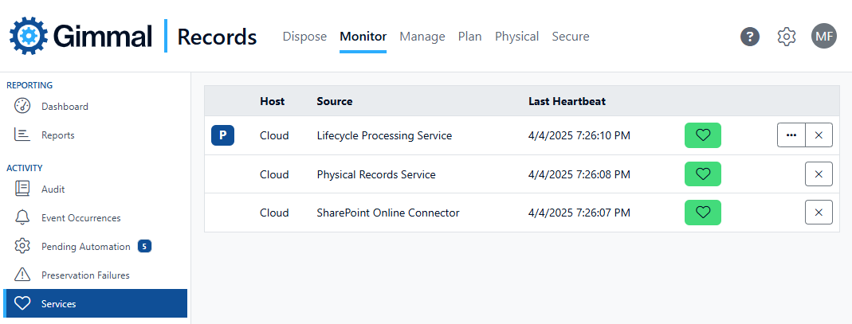
Task: Click green heartbeat status for Physical Records Service
Action: tap(702, 174)
